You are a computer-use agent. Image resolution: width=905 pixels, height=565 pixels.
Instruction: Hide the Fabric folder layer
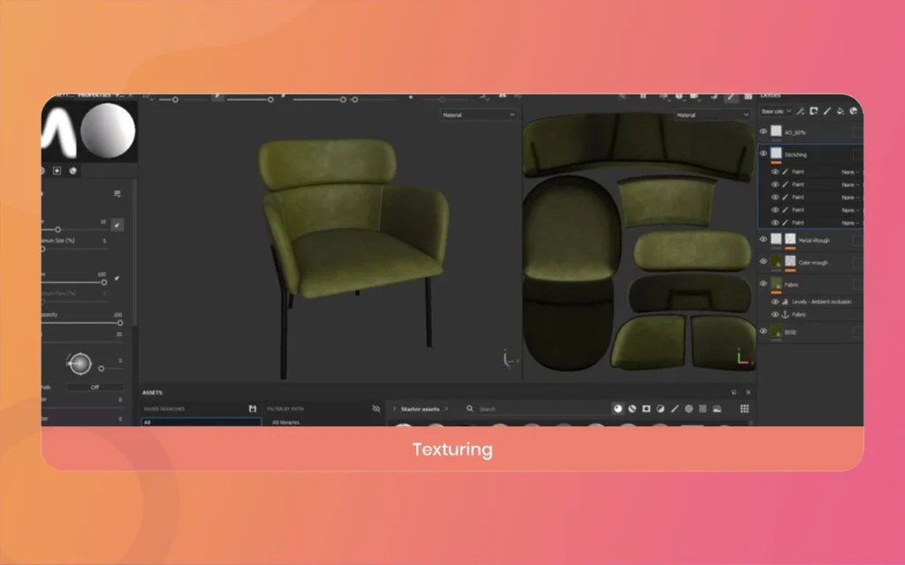[x=764, y=283]
